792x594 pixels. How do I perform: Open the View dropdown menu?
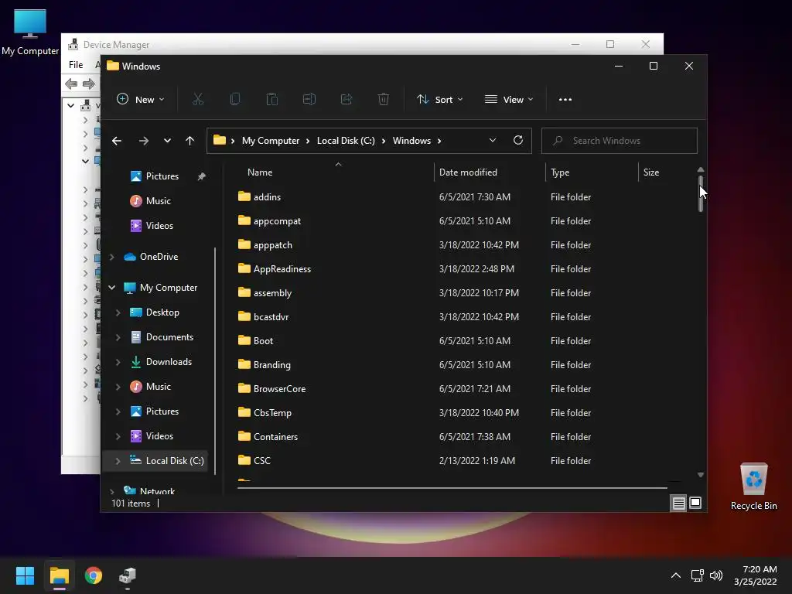[x=509, y=100]
